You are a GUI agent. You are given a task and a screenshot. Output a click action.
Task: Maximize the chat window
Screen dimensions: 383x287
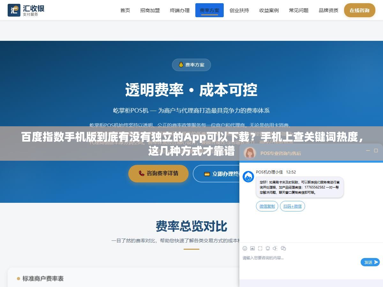click(376, 151)
